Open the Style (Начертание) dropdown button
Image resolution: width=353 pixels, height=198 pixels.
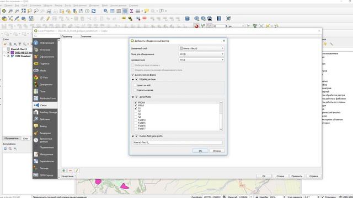click(68, 176)
